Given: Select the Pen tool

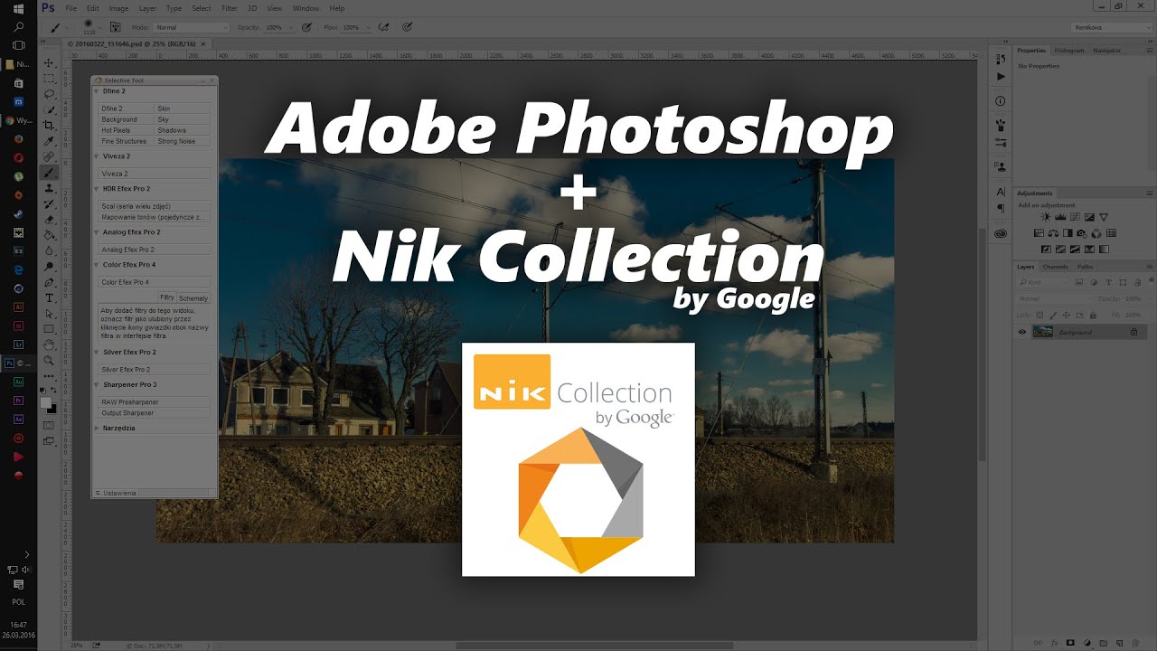Looking at the screenshot, I should (50, 282).
